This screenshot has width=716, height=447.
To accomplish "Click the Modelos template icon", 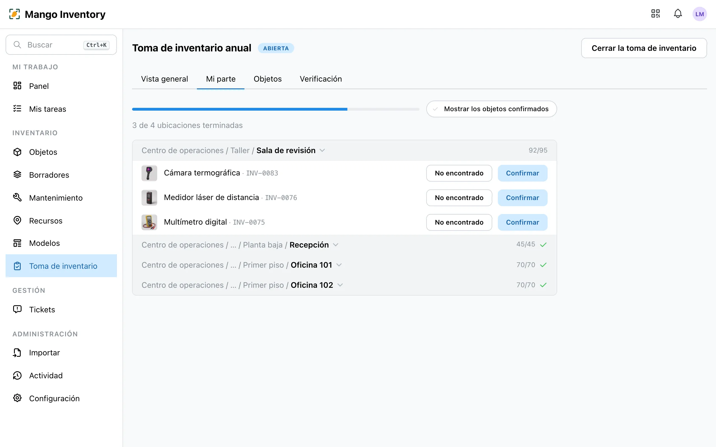I will pyautogui.click(x=17, y=243).
